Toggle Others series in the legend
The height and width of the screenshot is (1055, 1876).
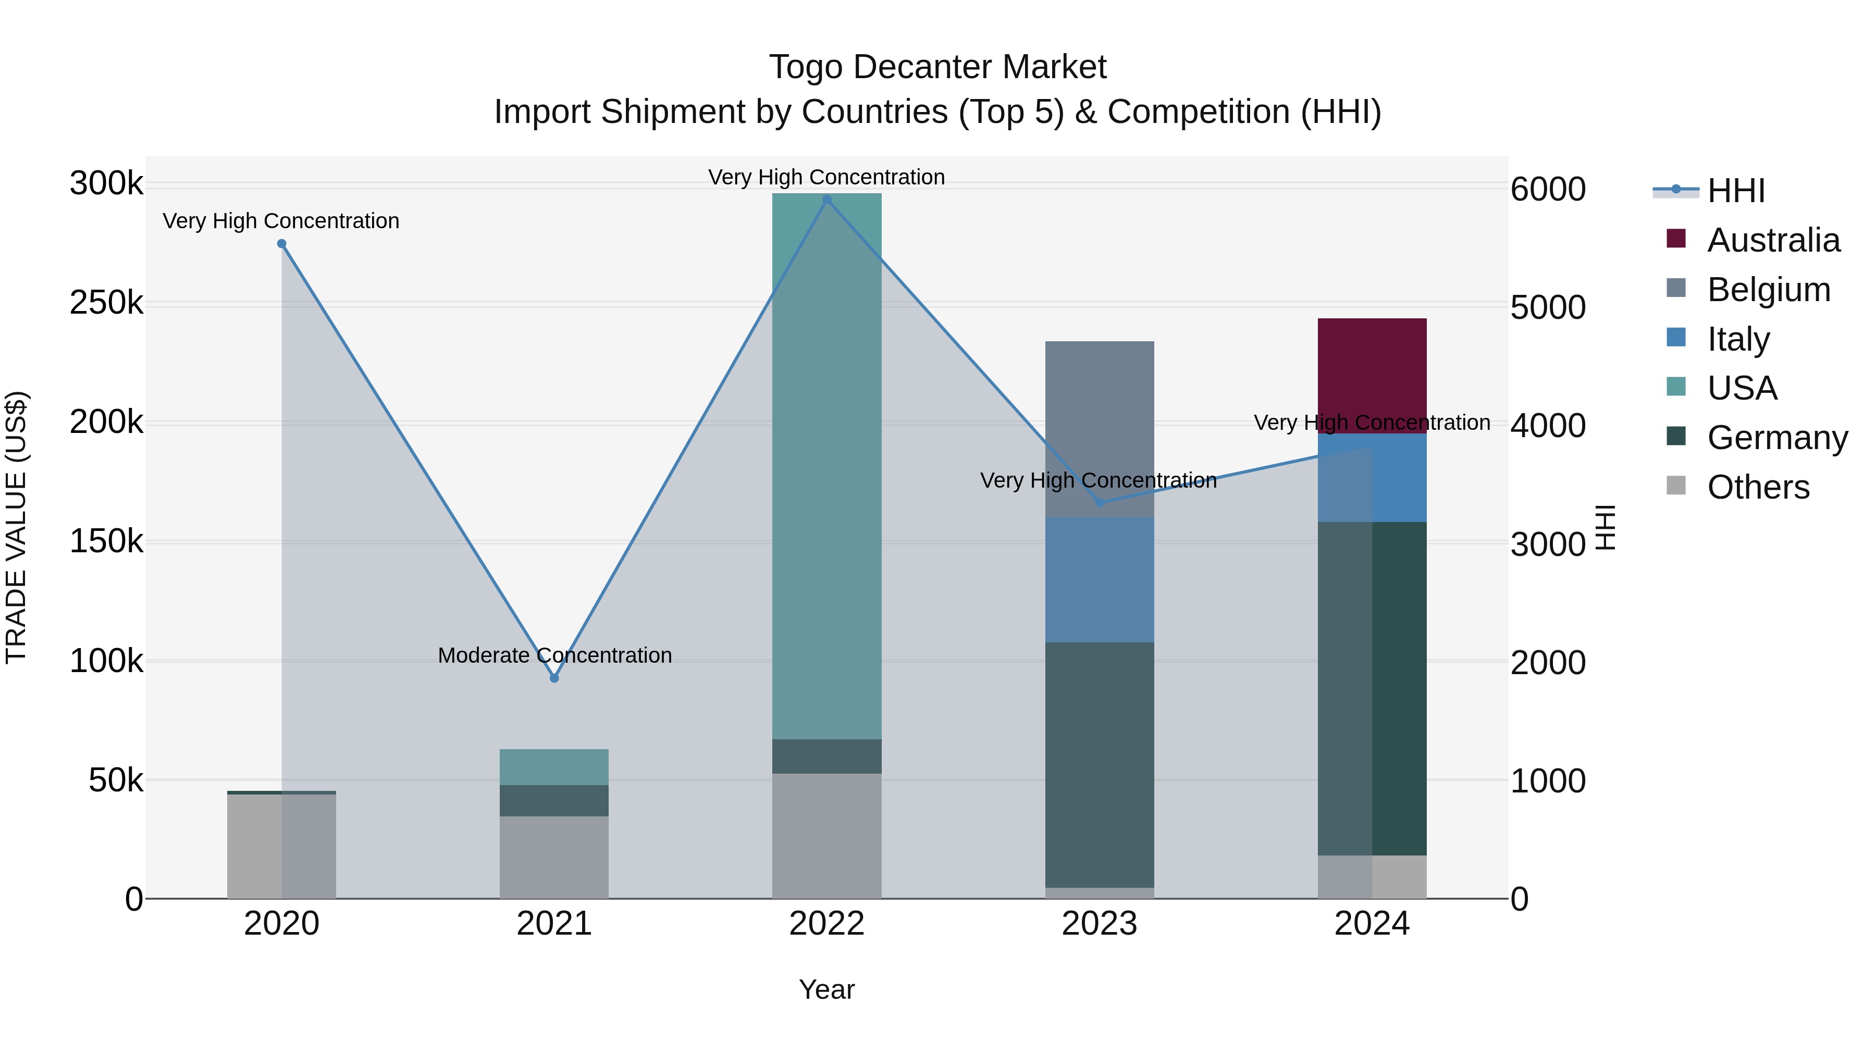point(1737,487)
